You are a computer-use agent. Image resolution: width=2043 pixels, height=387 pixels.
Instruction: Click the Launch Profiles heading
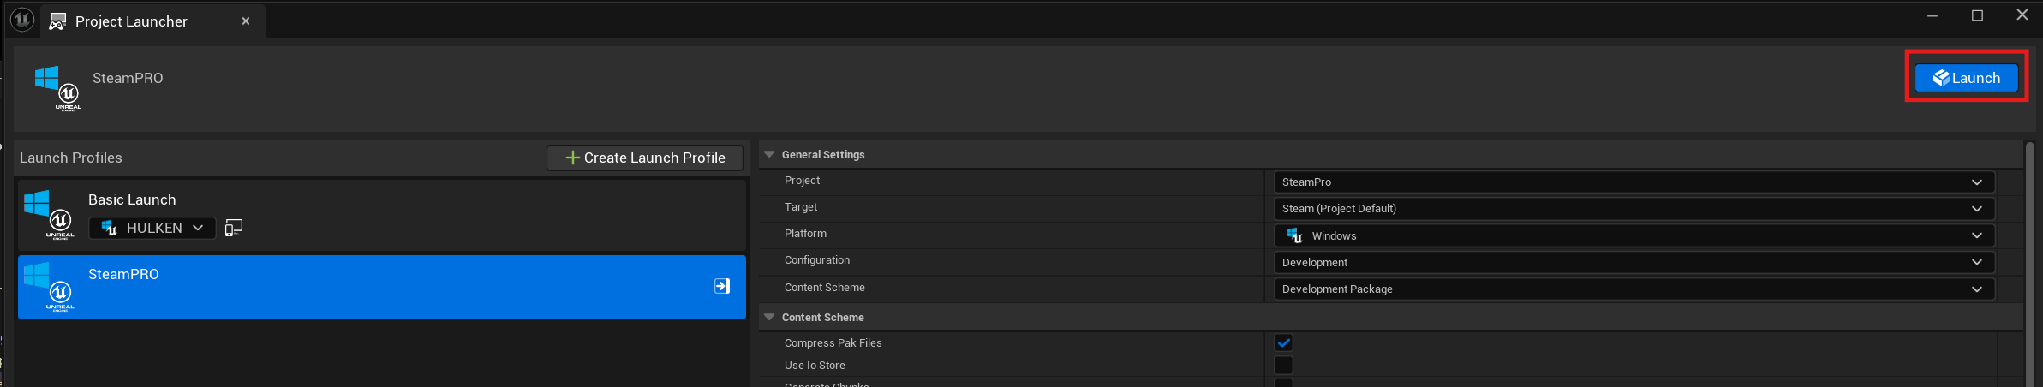(71, 158)
